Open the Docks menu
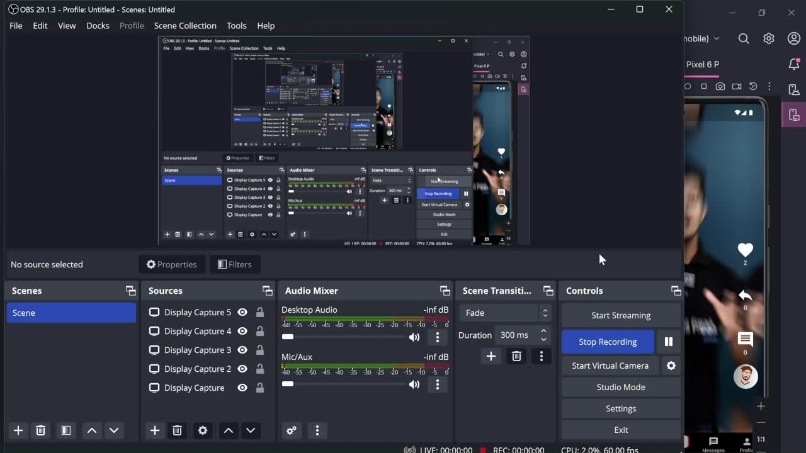The height and width of the screenshot is (453, 806). click(x=98, y=26)
